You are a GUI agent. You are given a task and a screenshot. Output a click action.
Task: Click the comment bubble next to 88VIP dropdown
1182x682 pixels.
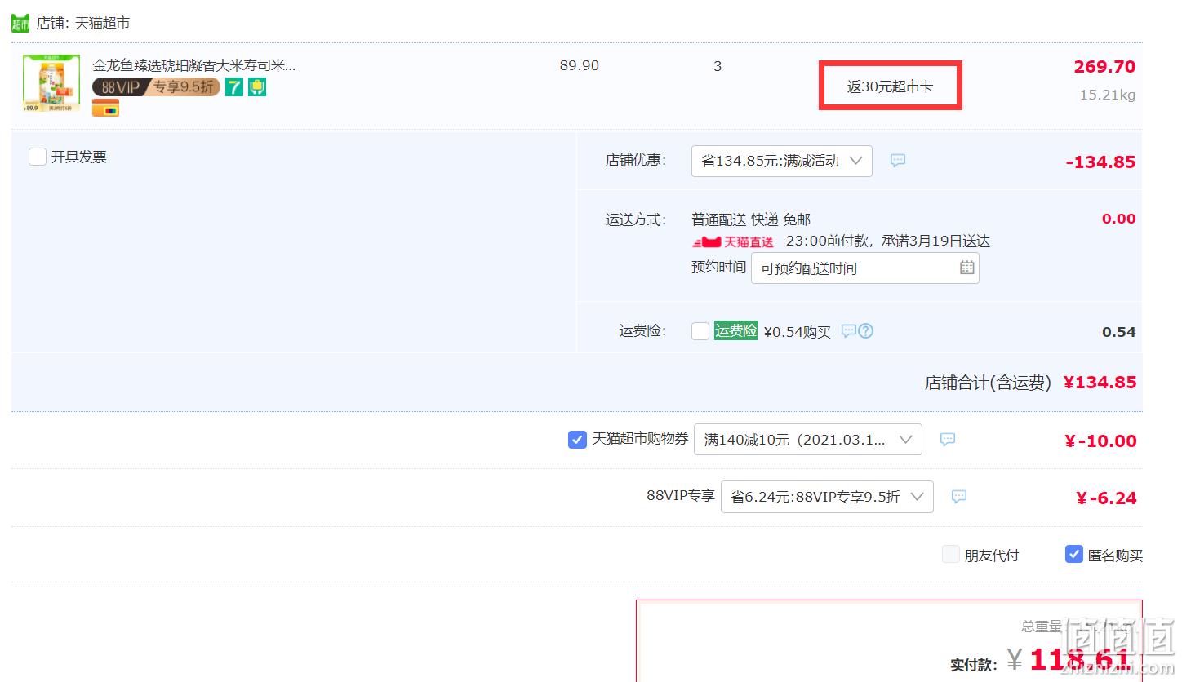tap(959, 496)
